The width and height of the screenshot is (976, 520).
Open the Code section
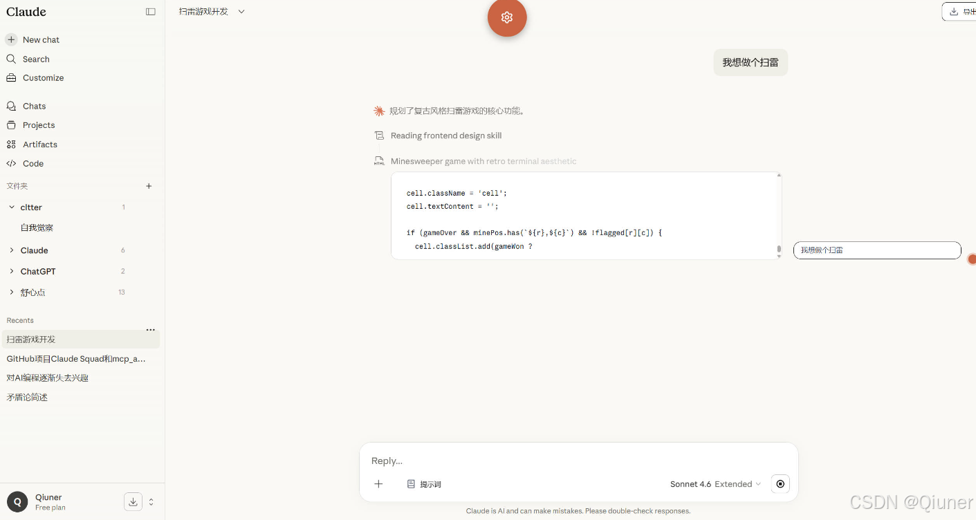33,164
